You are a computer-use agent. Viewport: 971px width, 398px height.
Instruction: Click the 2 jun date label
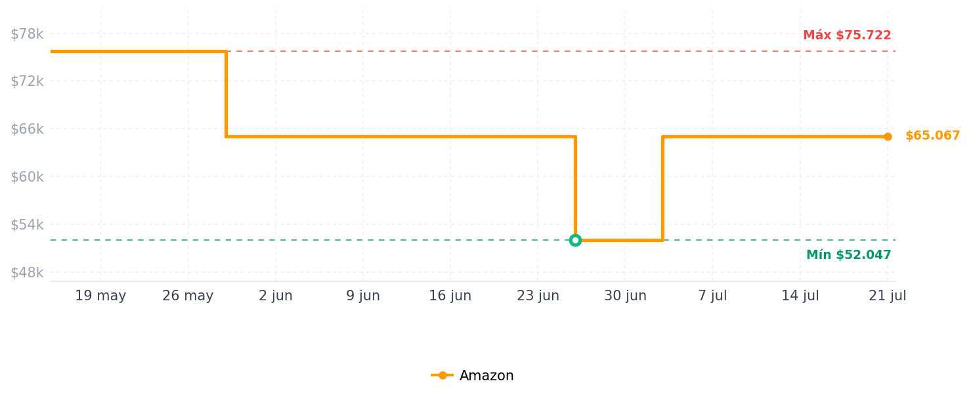276,296
